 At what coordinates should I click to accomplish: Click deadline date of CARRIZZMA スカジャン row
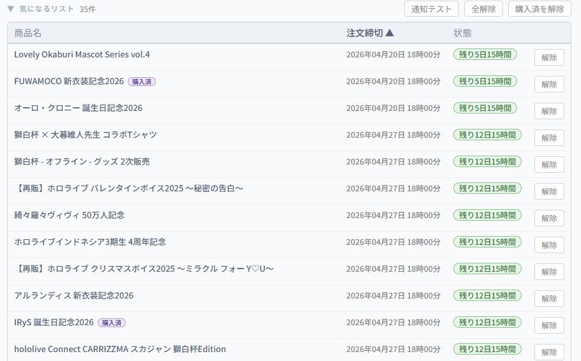tap(393, 349)
